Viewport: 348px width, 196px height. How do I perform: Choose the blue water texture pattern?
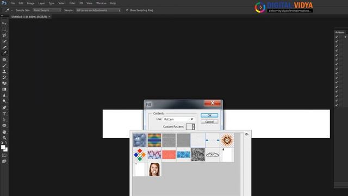pyautogui.click(x=183, y=155)
